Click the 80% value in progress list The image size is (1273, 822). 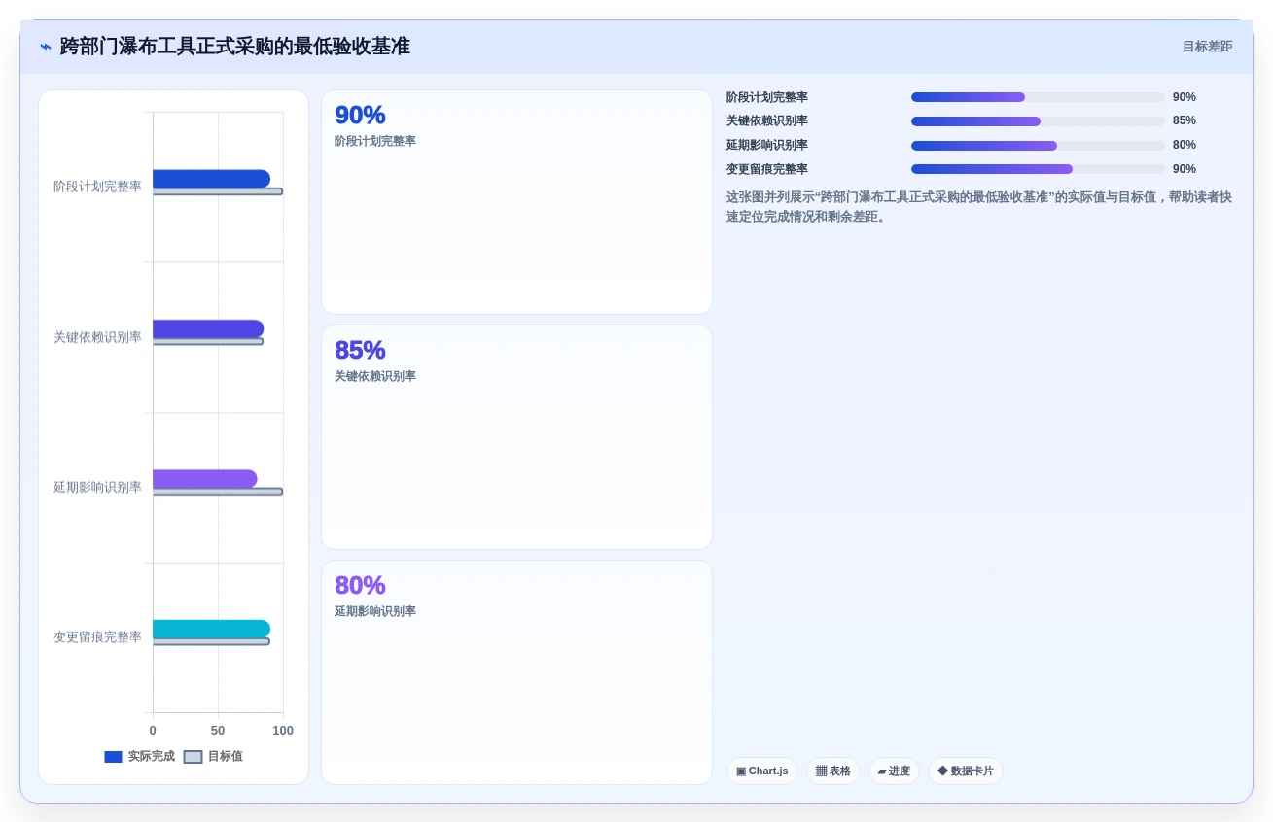(1185, 146)
